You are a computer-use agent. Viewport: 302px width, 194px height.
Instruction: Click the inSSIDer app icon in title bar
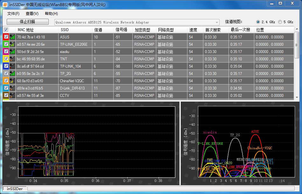5,5
